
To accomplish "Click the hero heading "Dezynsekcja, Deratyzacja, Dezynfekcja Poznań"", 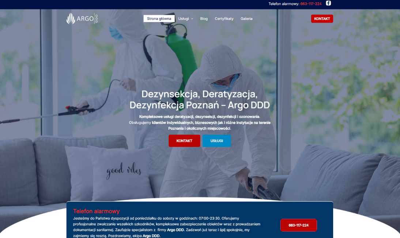I will (200, 100).
